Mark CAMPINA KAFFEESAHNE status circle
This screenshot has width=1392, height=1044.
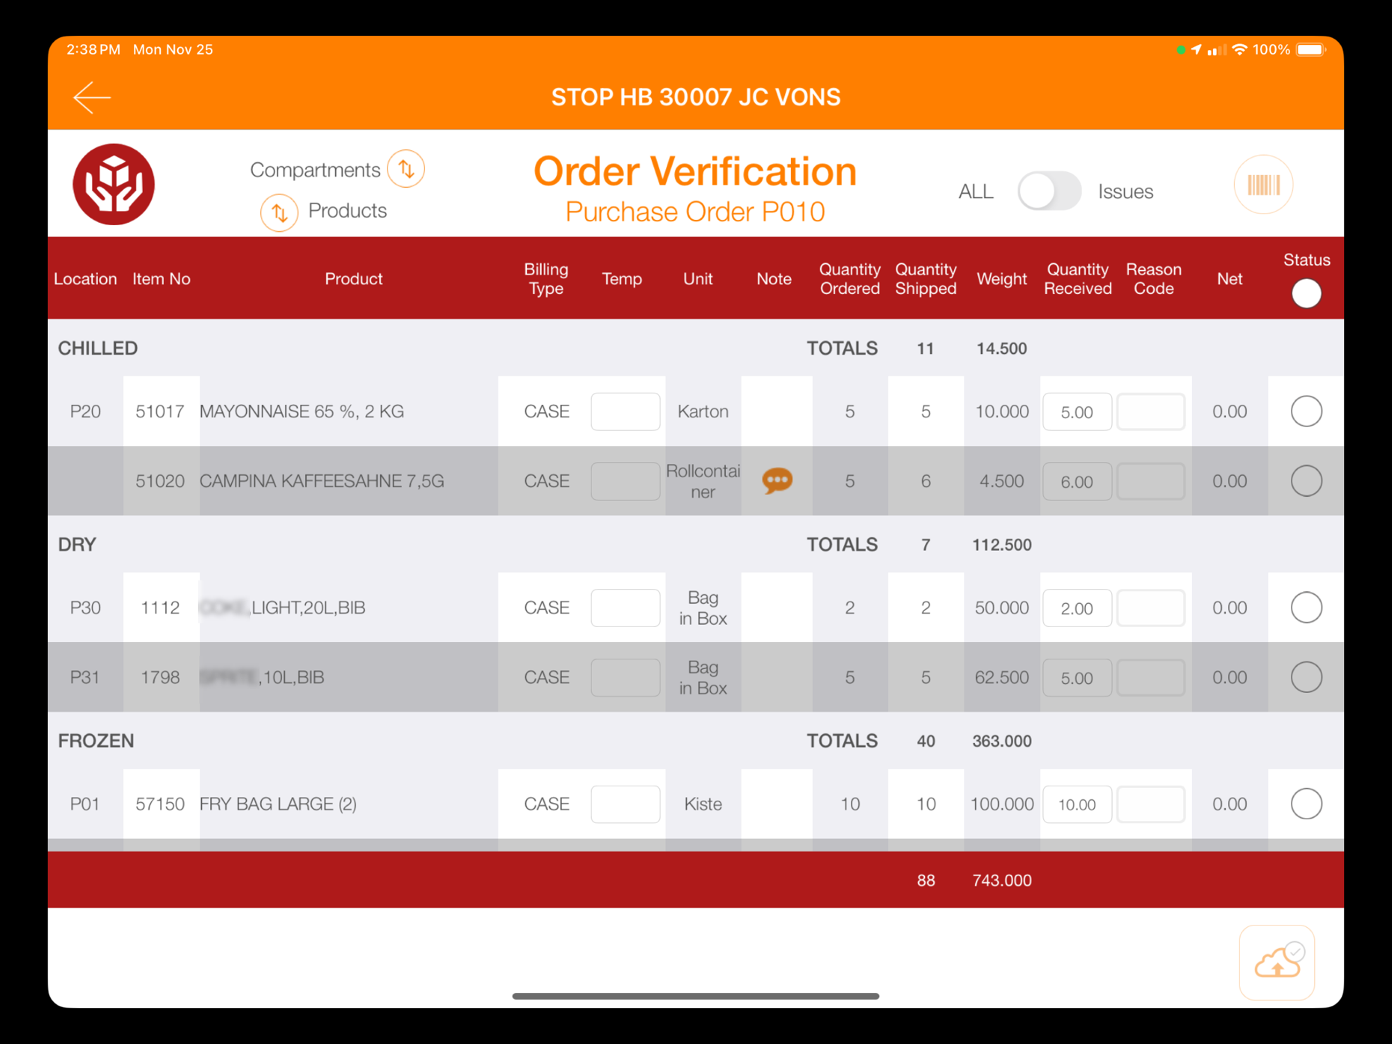pyautogui.click(x=1306, y=481)
